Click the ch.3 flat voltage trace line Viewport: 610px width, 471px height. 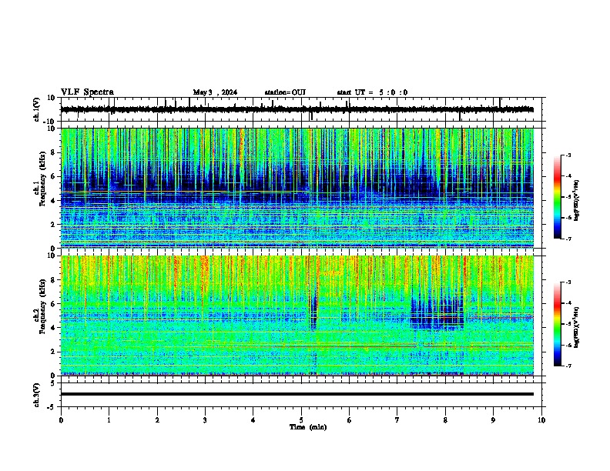297,394
